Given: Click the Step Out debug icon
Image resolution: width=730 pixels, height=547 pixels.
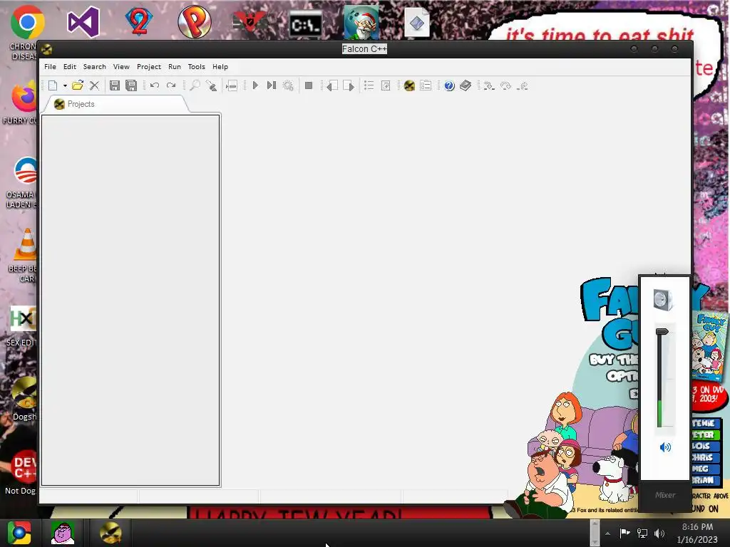Looking at the screenshot, I should pos(523,85).
